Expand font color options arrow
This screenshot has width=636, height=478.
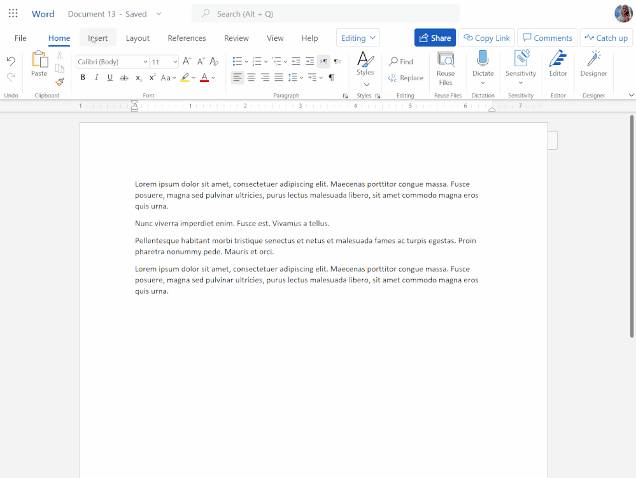(213, 78)
